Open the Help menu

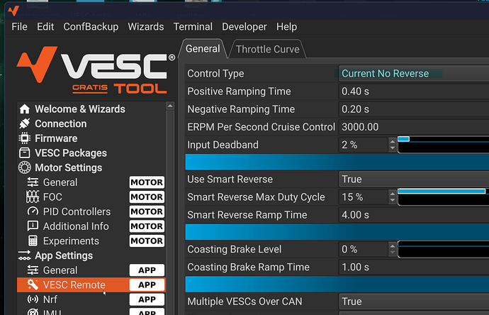point(286,27)
